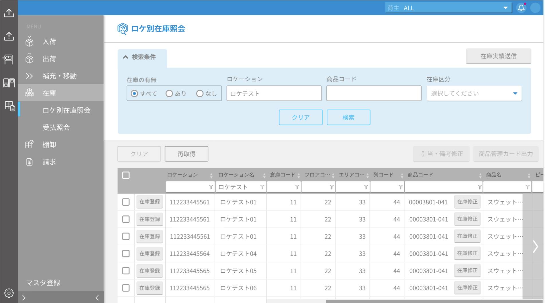
Task: Click the 商品管理カード出力 button
Action: click(506, 154)
